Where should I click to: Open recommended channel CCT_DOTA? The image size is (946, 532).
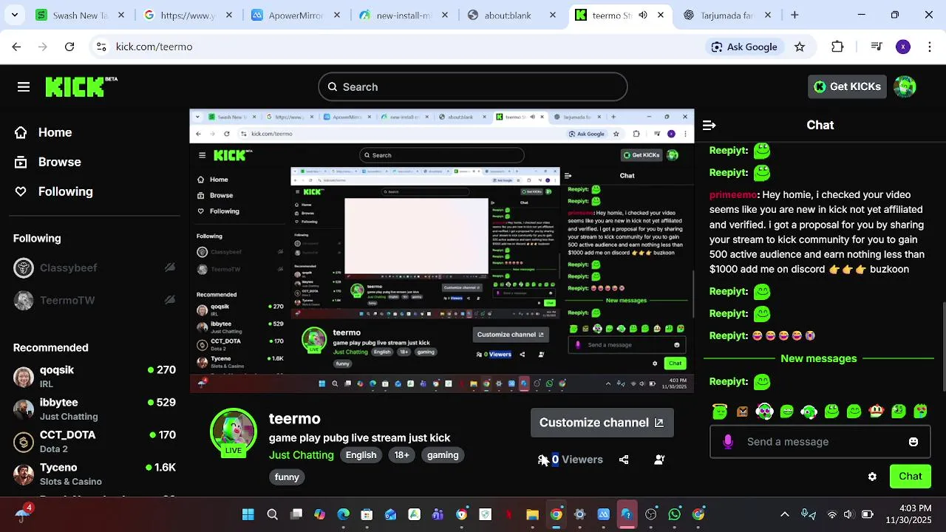pos(95,441)
